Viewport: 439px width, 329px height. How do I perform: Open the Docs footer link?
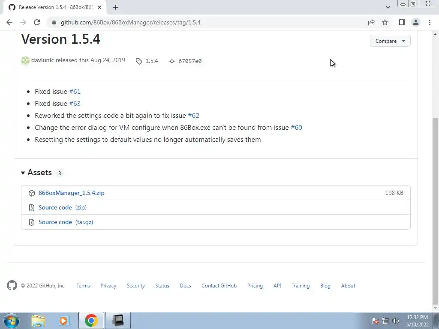click(185, 286)
